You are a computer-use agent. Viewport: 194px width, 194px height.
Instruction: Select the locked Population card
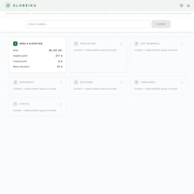98,55
